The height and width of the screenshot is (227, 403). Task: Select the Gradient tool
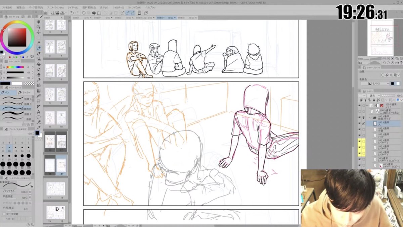tap(39, 91)
